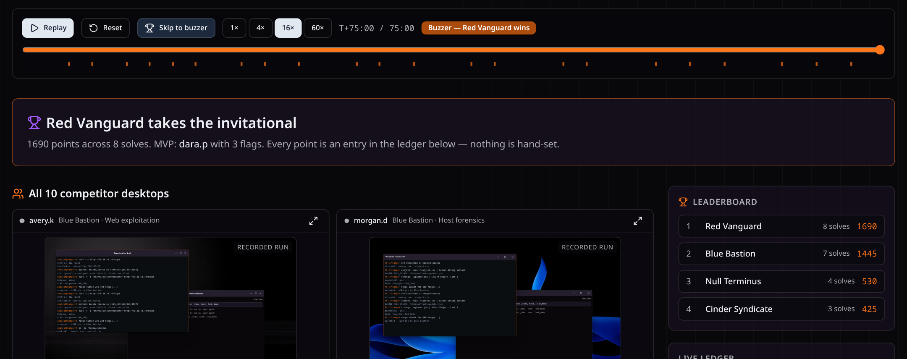Expand morgan.d desktop to fullscreen

click(x=638, y=221)
